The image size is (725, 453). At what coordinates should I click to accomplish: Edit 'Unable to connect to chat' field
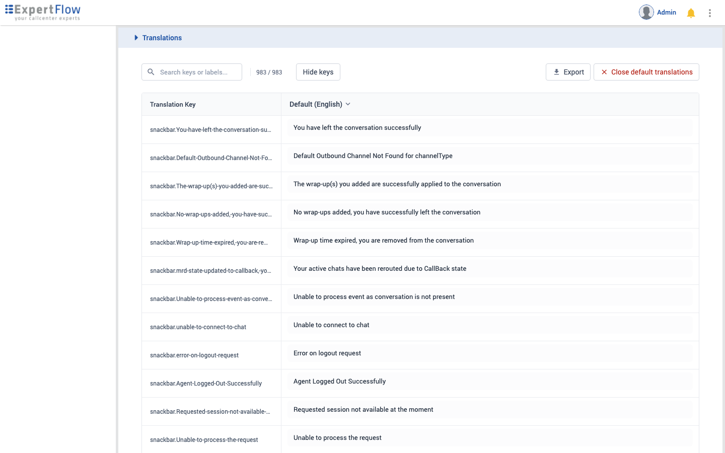[490, 325]
